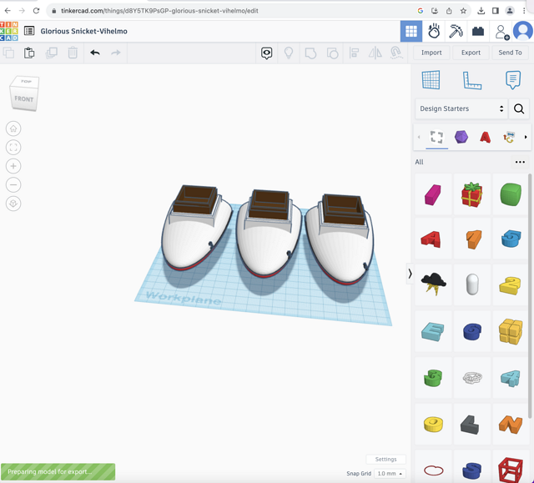The width and height of the screenshot is (534, 483).
Task: Open the user profile avatar
Action: (x=523, y=31)
